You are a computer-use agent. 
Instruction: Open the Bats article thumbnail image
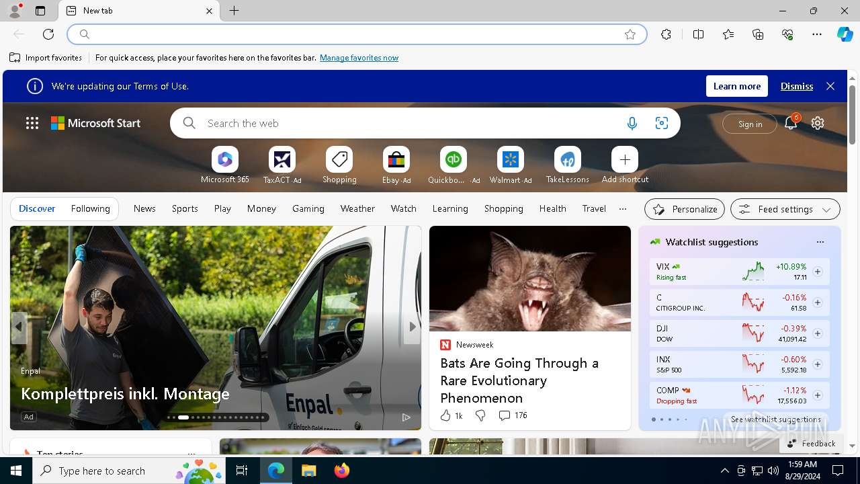tap(530, 278)
